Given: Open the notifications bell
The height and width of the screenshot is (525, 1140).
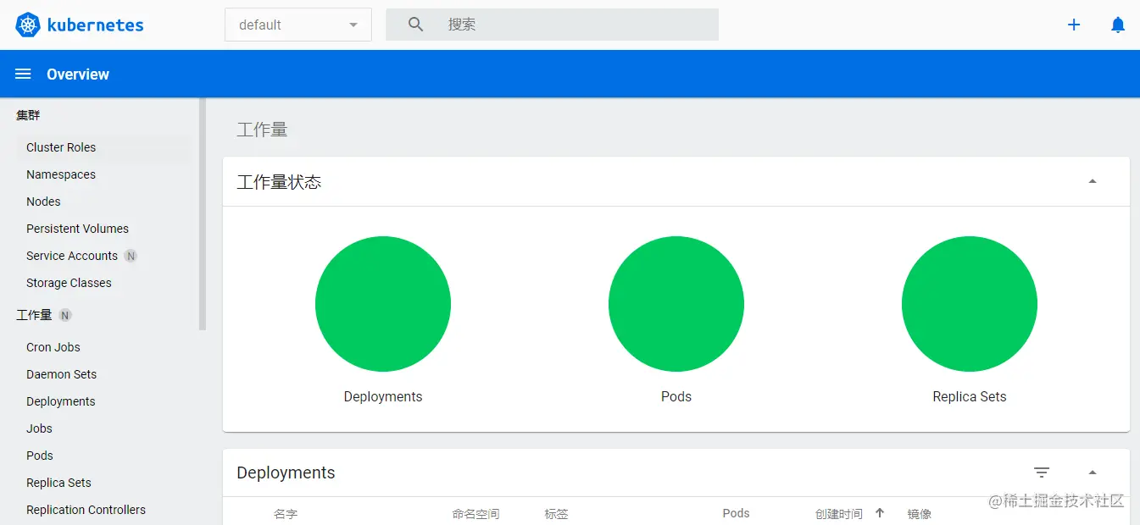Looking at the screenshot, I should click(1117, 25).
